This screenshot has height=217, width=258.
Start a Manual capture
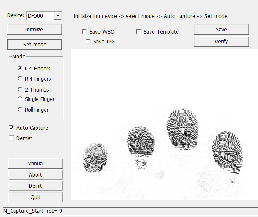coord(36,163)
